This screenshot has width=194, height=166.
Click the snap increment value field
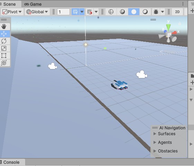click(63, 12)
